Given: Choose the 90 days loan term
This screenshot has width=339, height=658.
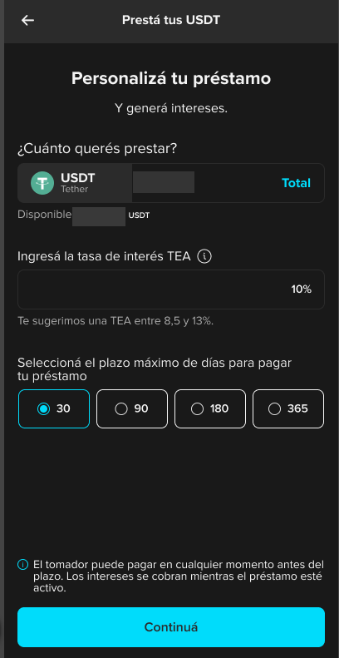Looking at the screenshot, I should (132, 408).
